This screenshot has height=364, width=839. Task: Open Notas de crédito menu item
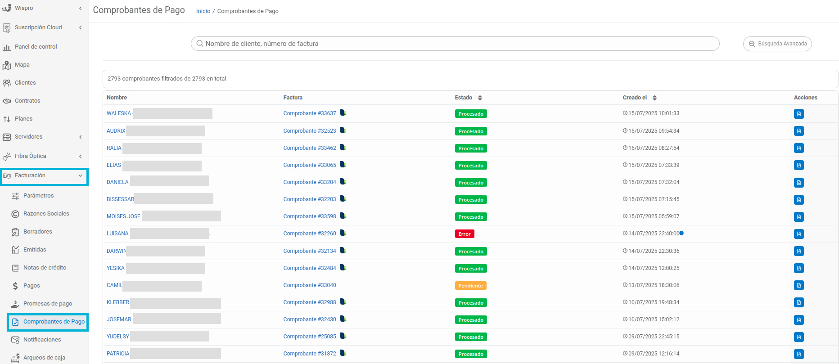pyautogui.click(x=45, y=268)
